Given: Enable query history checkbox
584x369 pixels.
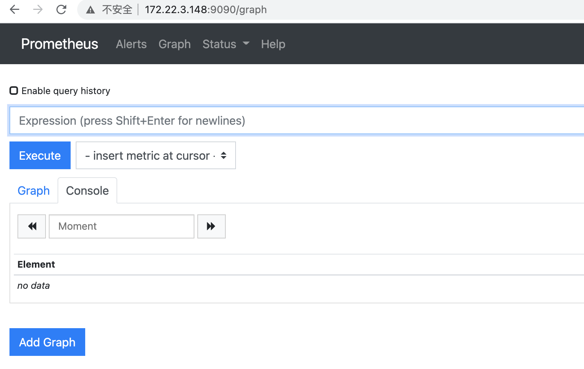Looking at the screenshot, I should click(x=14, y=90).
